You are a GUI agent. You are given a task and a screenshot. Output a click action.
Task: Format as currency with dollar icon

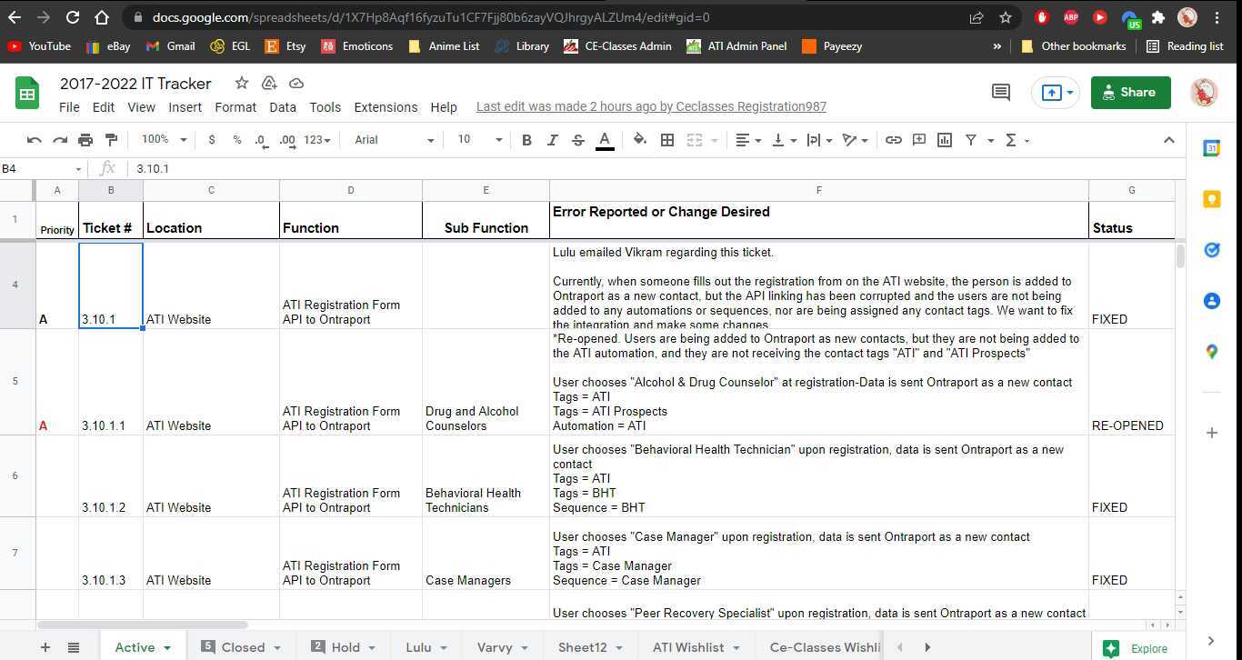tap(212, 140)
